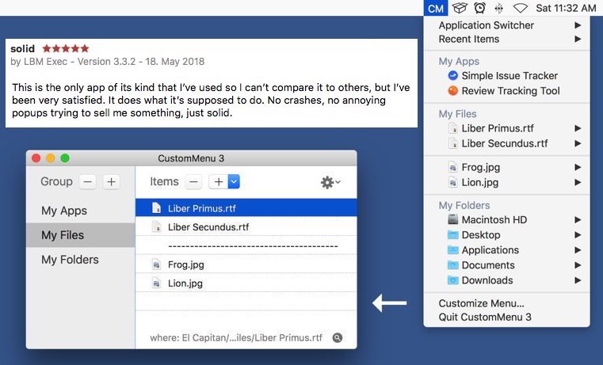Click Frog.jpg image icon in Items list
The width and height of the screenshot is (603, 365).
pos(157,264)
